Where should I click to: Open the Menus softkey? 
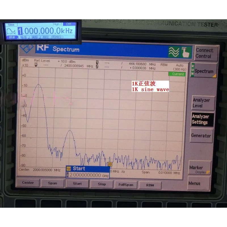click(x=198, y=183)
